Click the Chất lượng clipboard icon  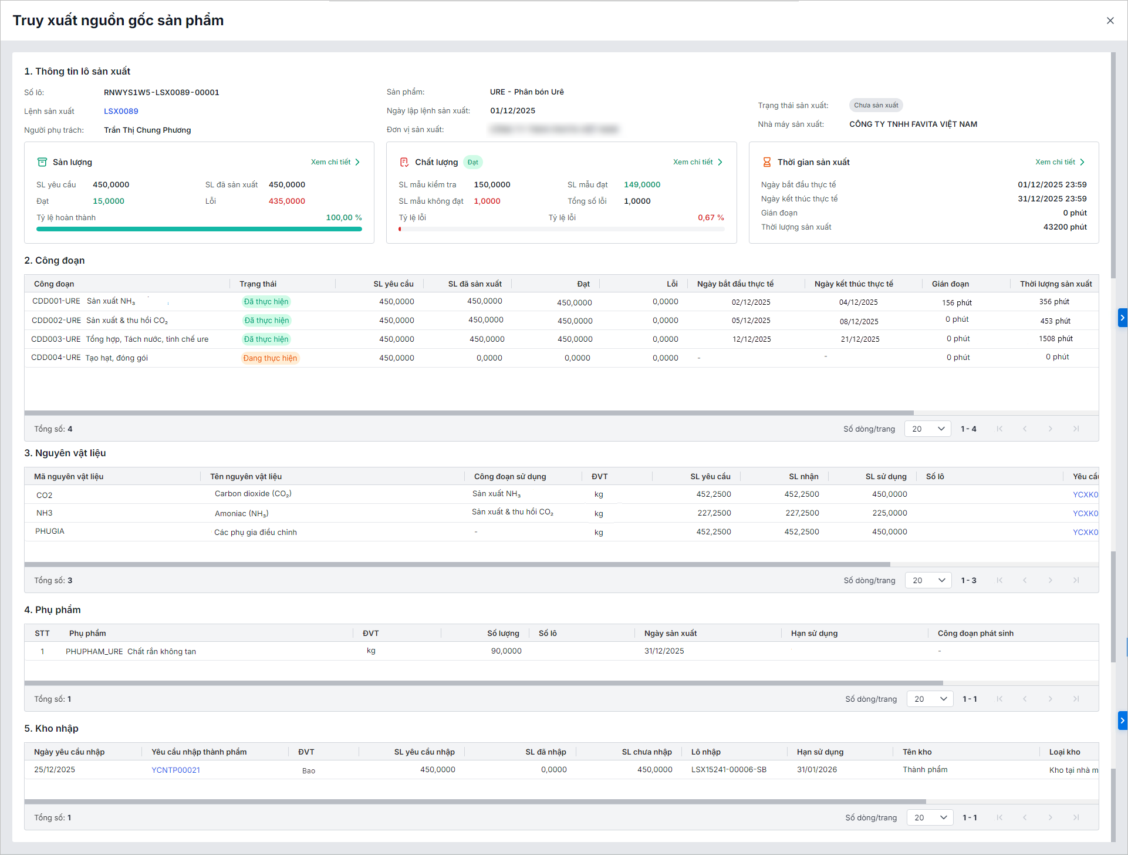click(x=404, y=162)
